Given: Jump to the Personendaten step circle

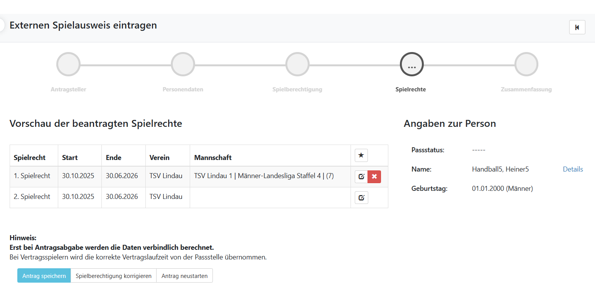Looking at the screenshot, I should click(183, 64).
